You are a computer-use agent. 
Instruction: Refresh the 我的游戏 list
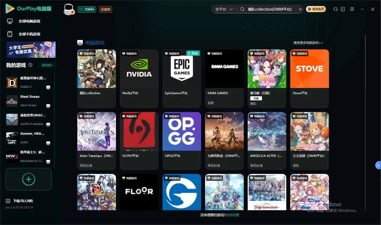30,65
